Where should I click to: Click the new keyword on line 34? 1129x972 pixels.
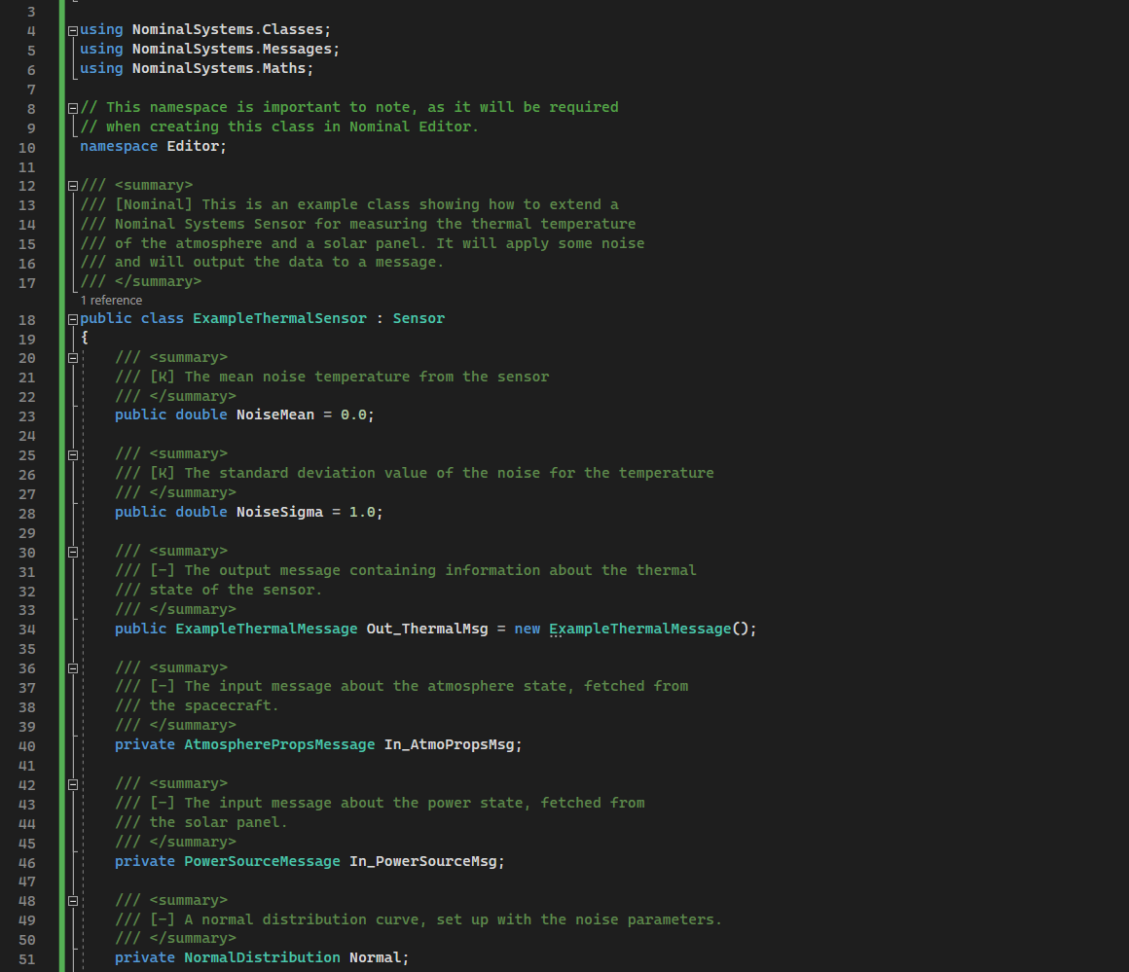coord(528,629)
